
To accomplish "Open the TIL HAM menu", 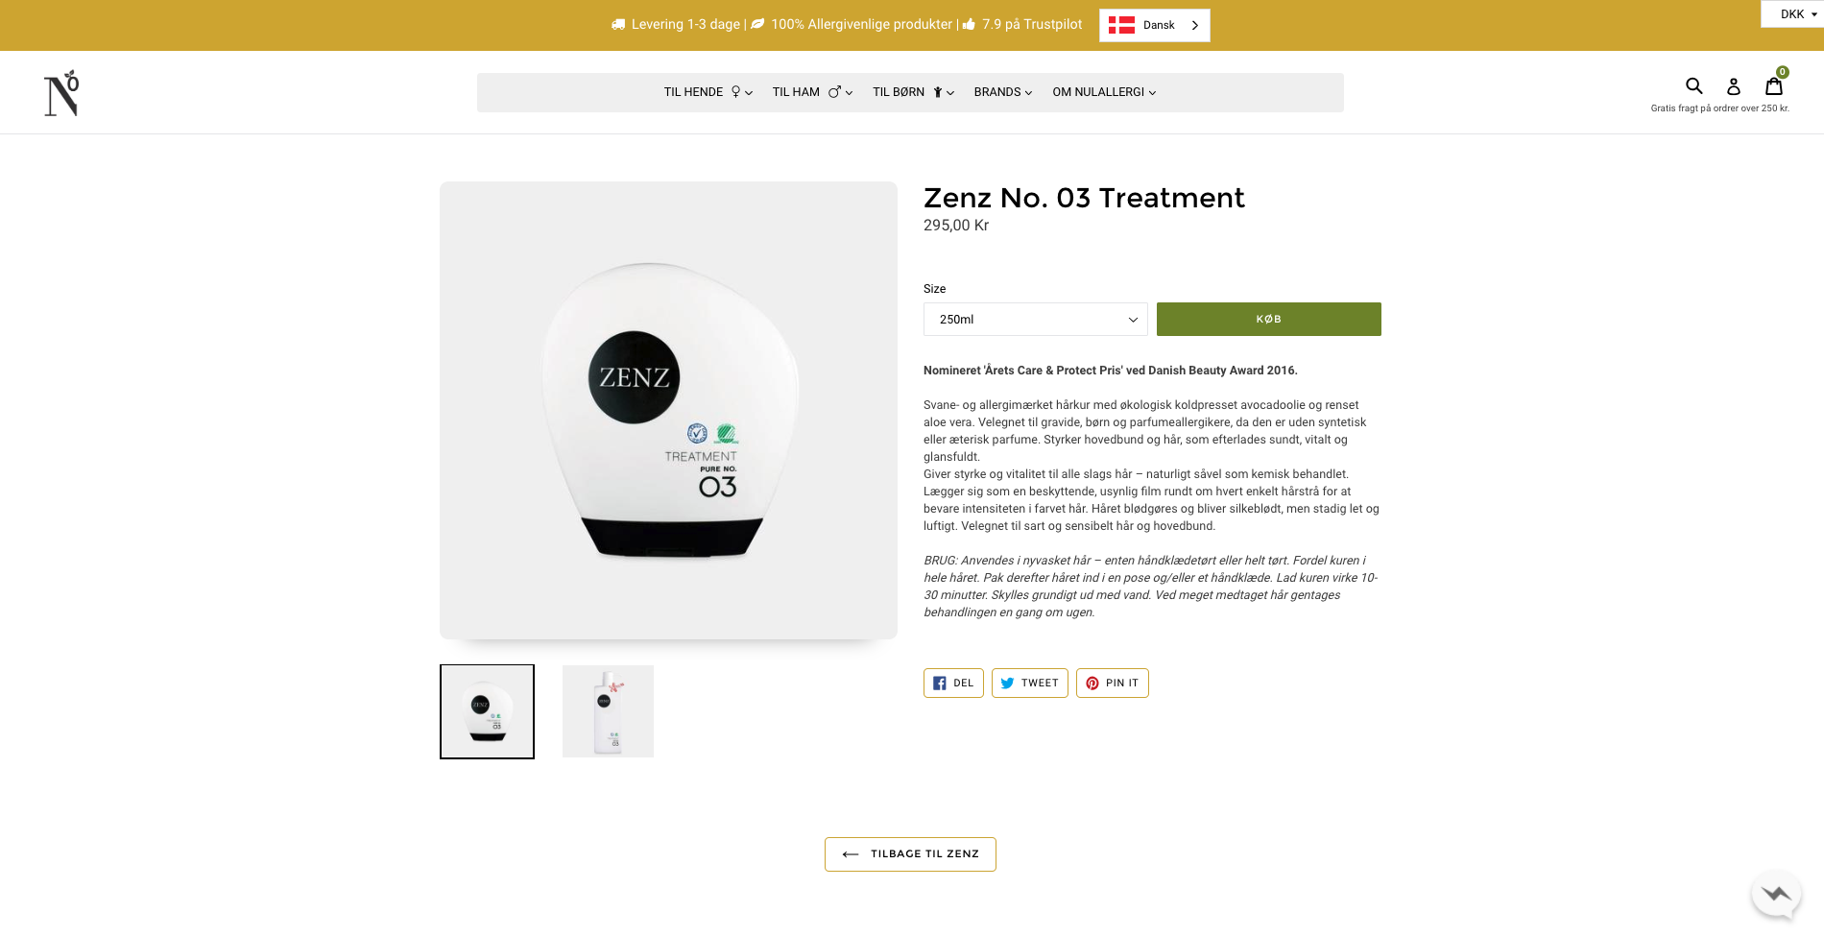I will (x=812, y=92).
